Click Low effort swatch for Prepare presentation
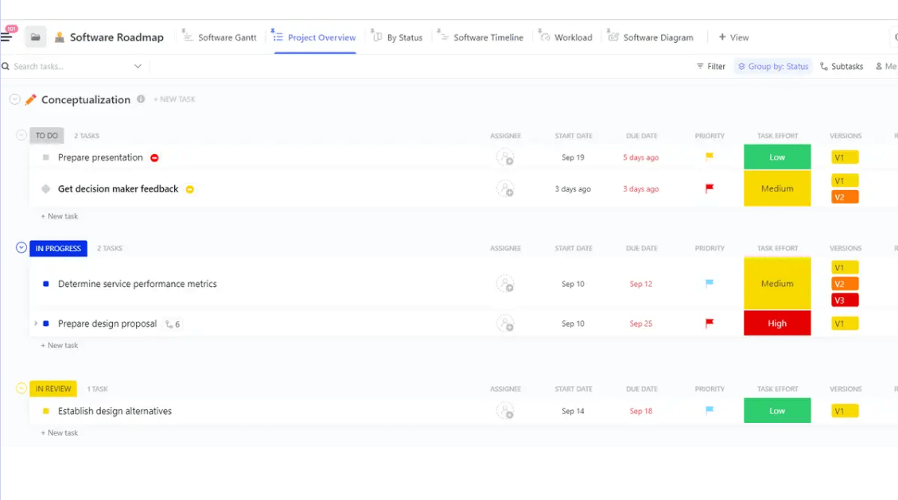This screenshot has height=500, width=898. (777, 157)
